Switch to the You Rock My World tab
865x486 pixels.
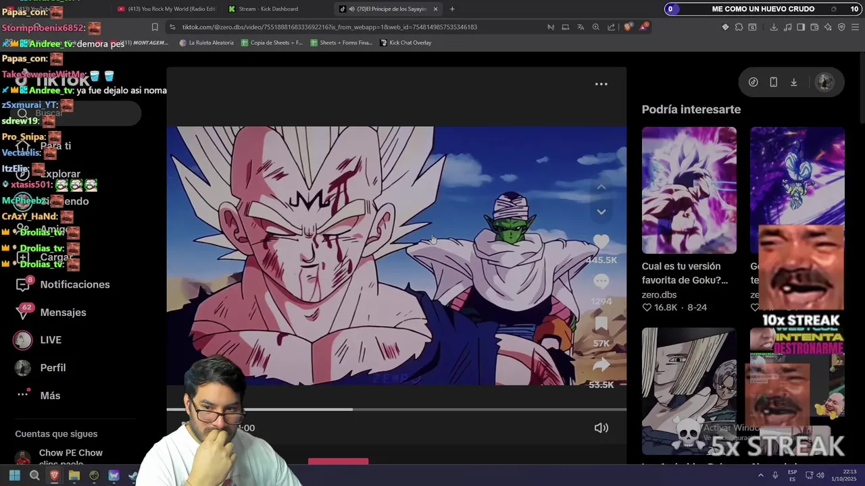click(x=166, y=9)
